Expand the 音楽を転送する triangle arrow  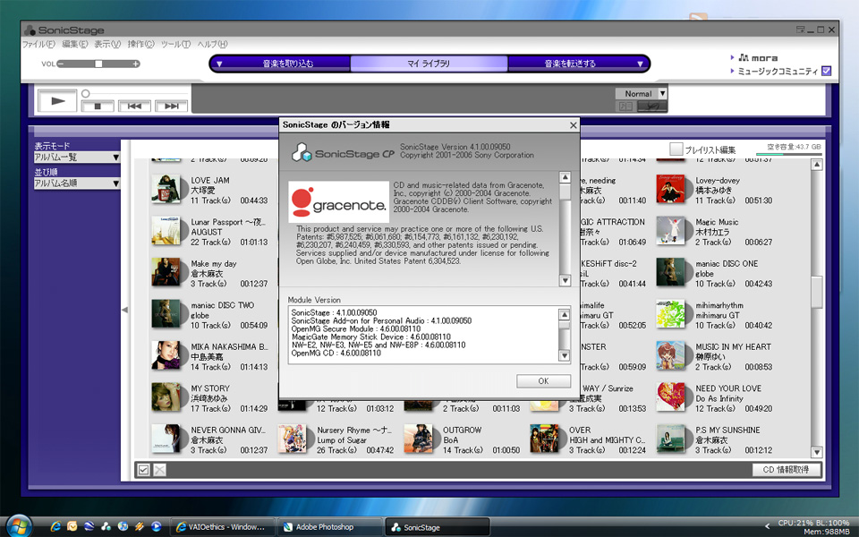[x=639, y=64]
